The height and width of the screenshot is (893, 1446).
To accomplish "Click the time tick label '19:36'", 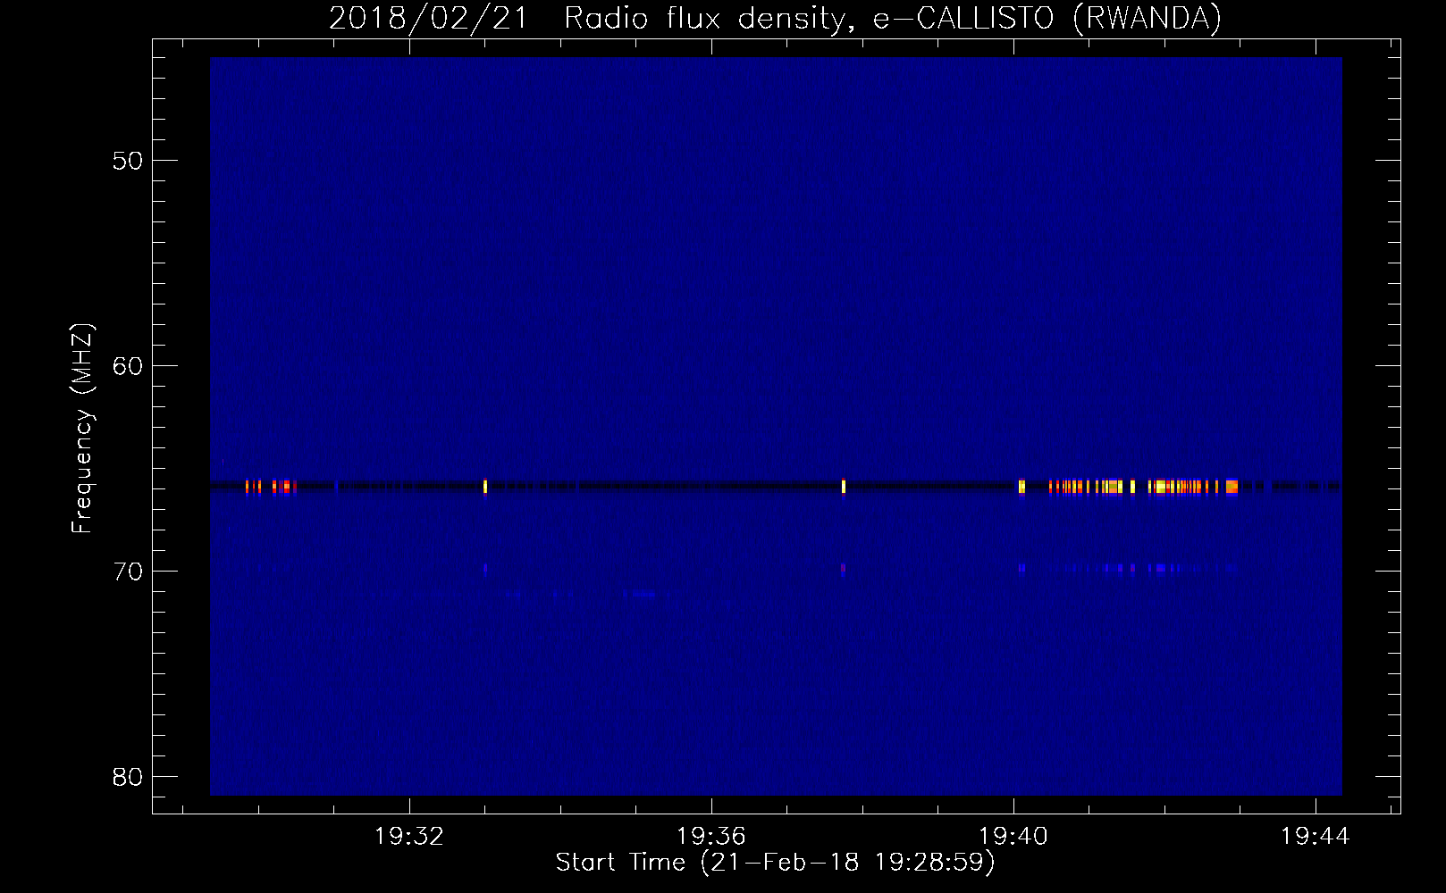I will [x=710, y=837].
